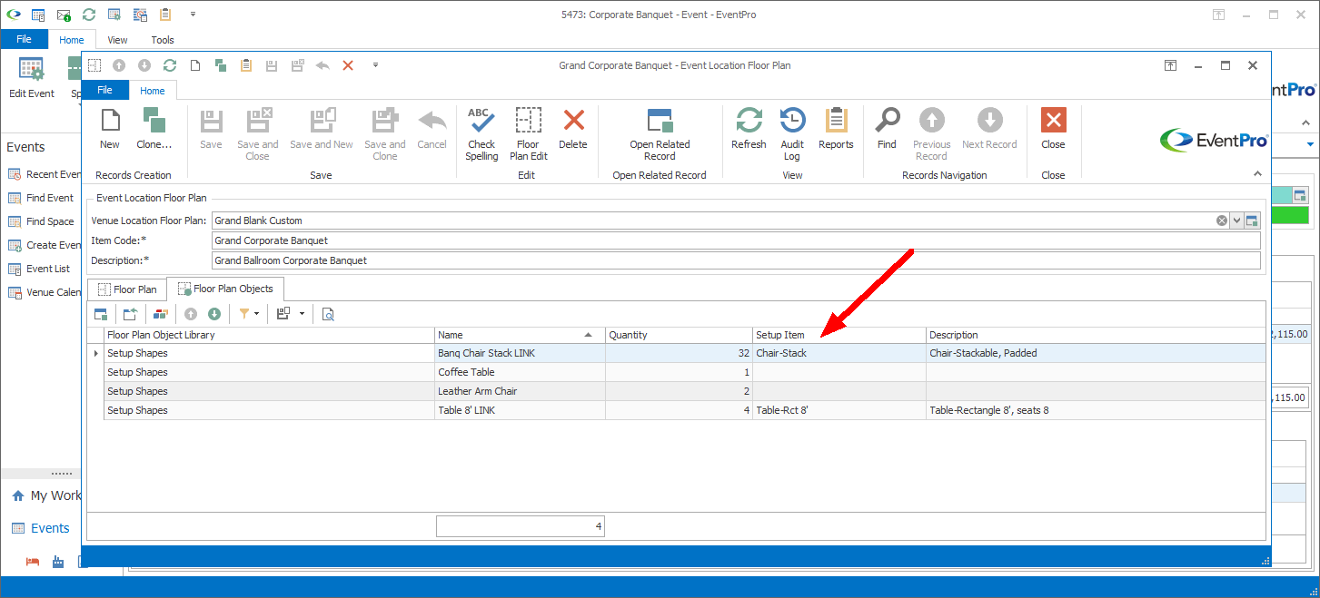
Task: Click the Chair-Stack setup item cell
Action: tap(839, 353)
